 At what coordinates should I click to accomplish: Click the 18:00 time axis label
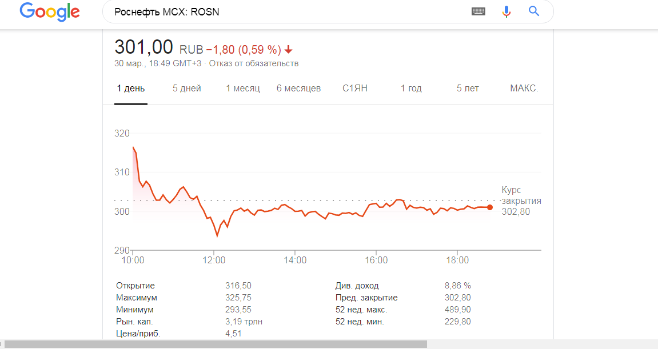point(457,260)
